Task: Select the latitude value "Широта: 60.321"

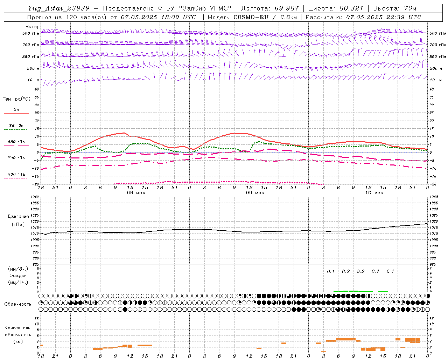Action: tap(336, 8)
